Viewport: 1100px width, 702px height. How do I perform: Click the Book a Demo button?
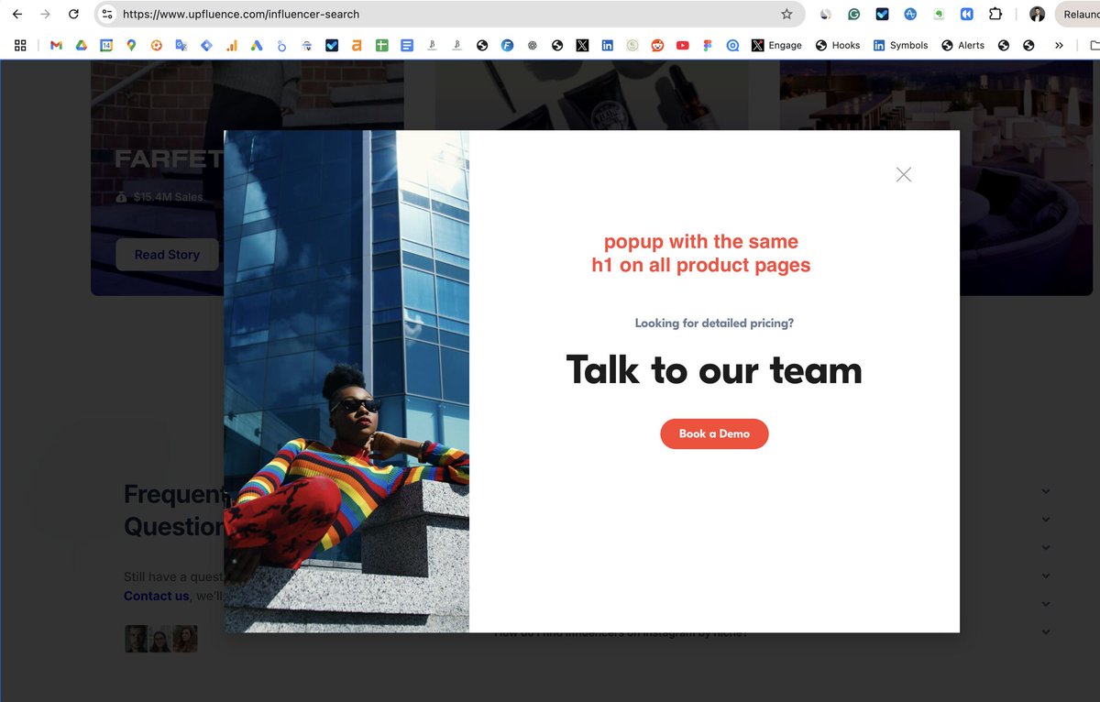point(714,433)
